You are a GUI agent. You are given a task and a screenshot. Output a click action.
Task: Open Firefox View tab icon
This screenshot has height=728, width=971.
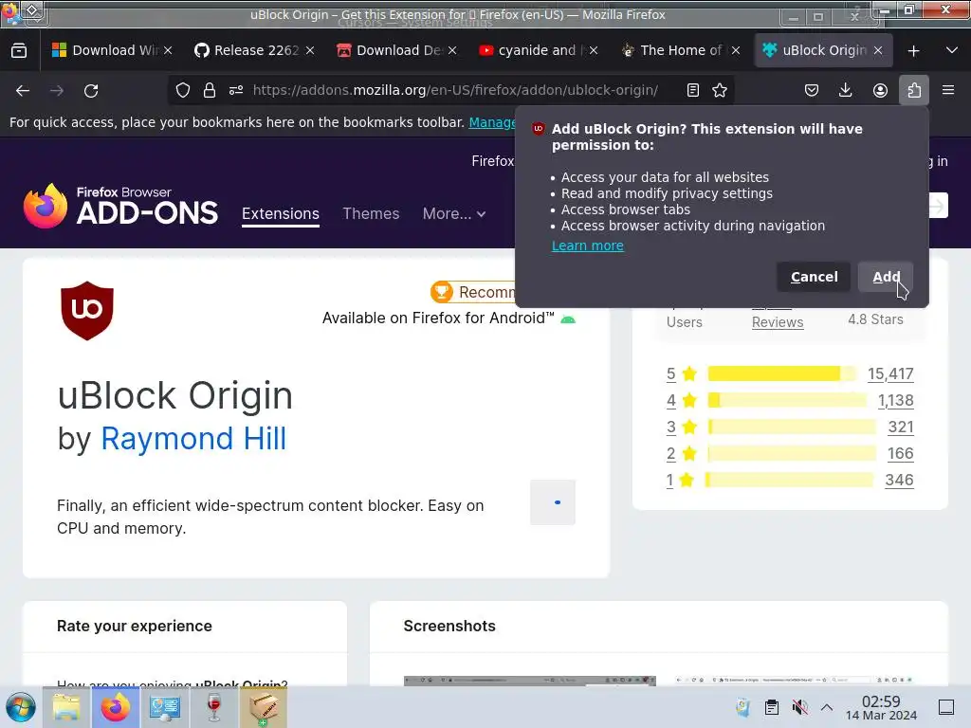[x=19, y=50]
